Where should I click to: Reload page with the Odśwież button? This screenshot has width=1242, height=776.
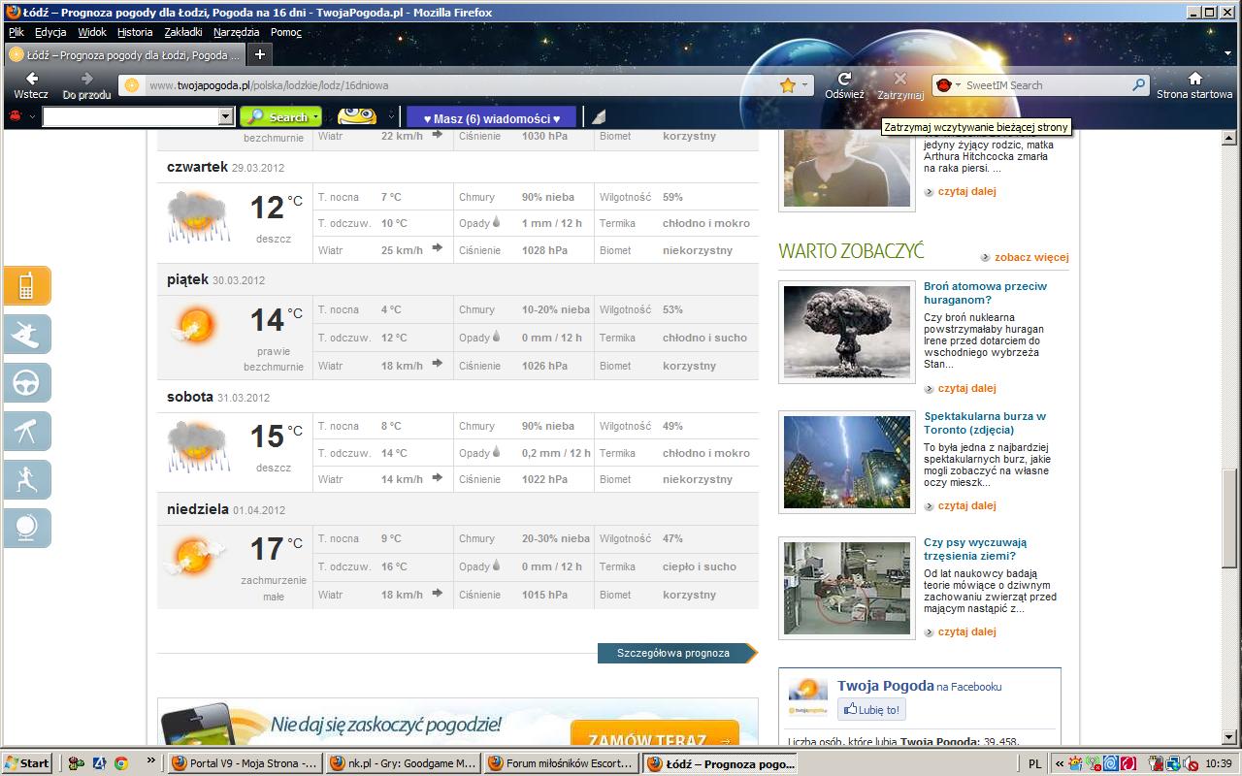pyautogui.click(x=844, y=84)
